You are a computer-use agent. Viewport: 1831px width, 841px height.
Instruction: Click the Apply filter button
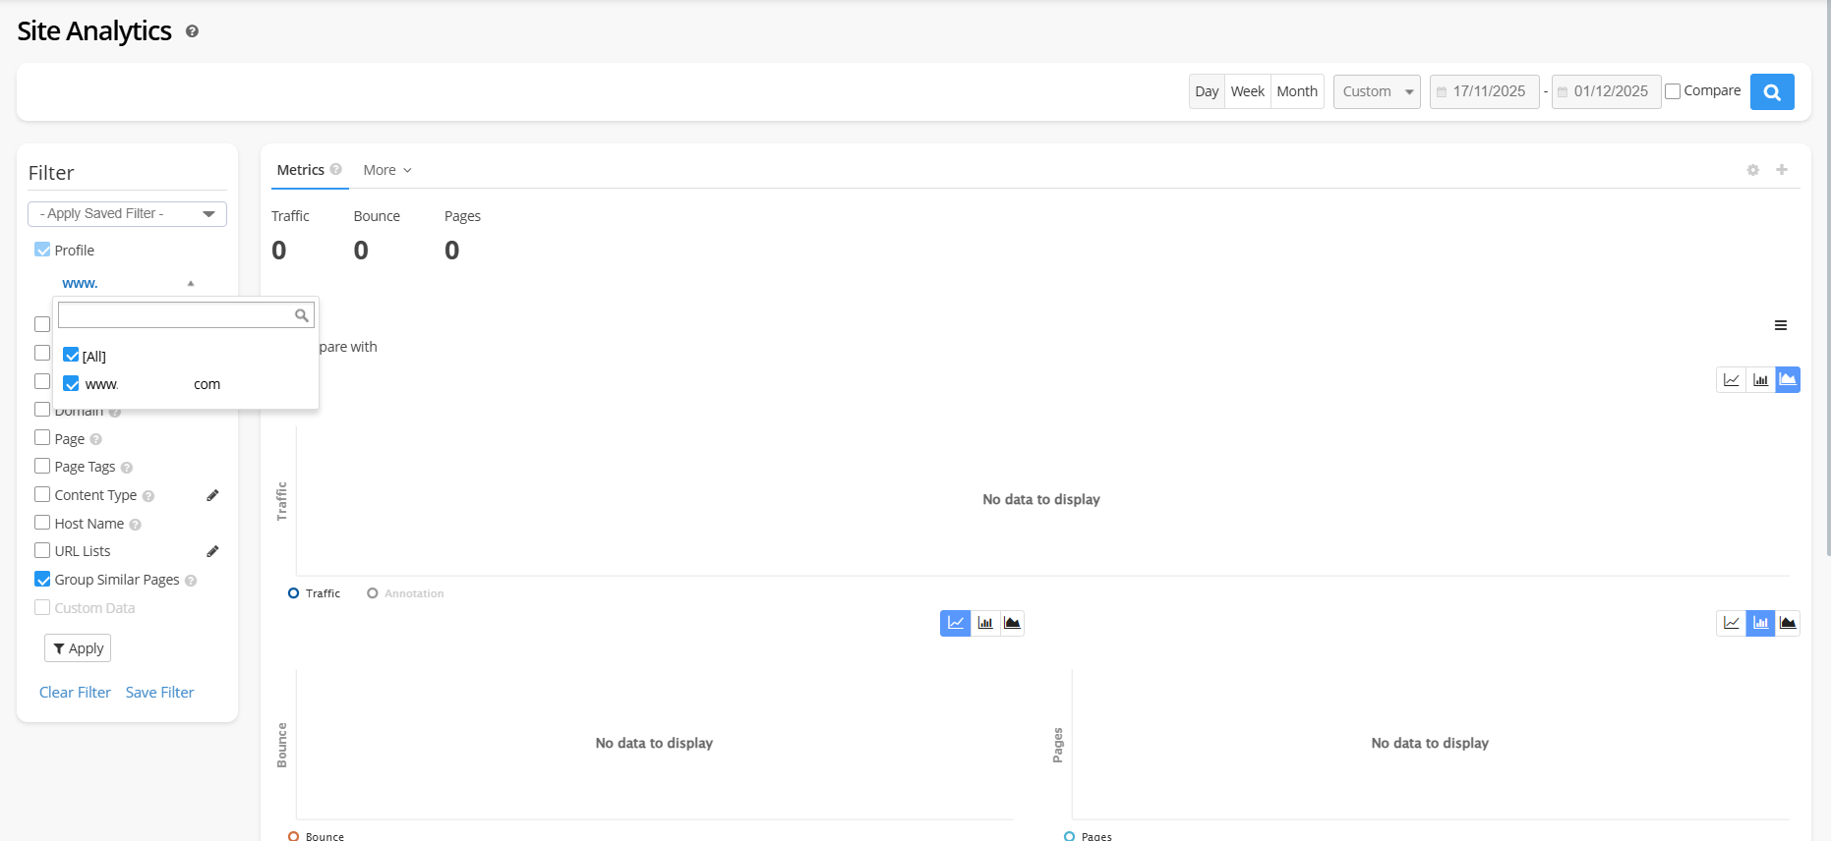point(78,648)
